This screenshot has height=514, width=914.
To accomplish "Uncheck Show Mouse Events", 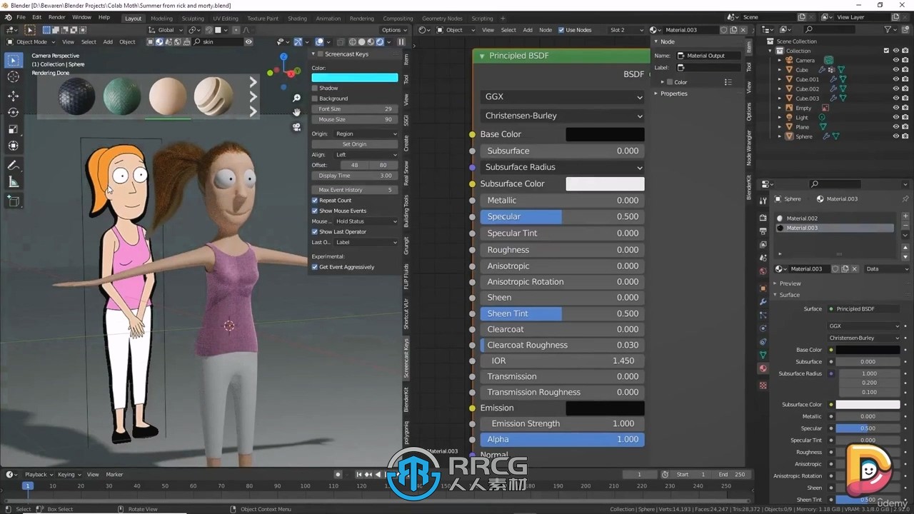I will pos(315,211).
